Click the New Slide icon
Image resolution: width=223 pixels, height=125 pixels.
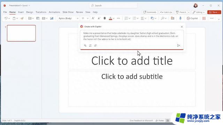[x=30, y=18]
